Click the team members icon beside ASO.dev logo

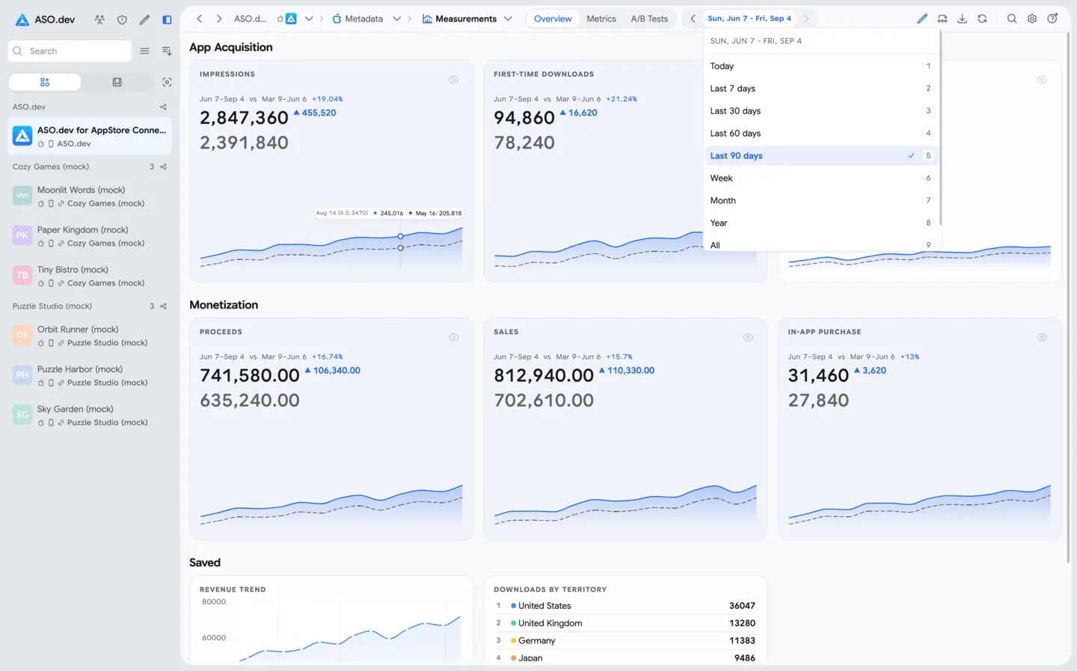[x=99, y=19]
